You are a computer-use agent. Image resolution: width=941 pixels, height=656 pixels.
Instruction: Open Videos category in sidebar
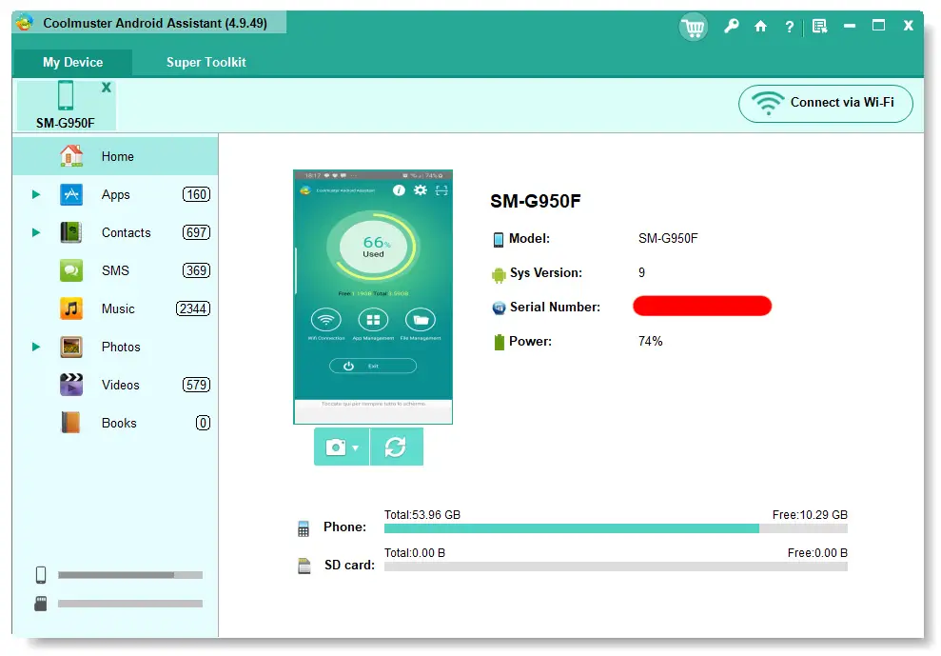pos(115,385)
